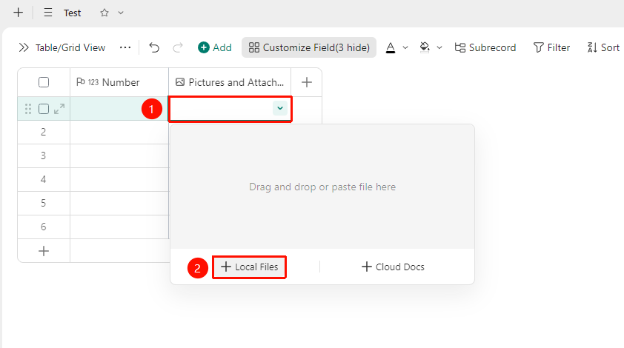Viewport: 624px width, 348px height.
Task: Expand the font color dropdown arrow
Action: pos(405,47)
